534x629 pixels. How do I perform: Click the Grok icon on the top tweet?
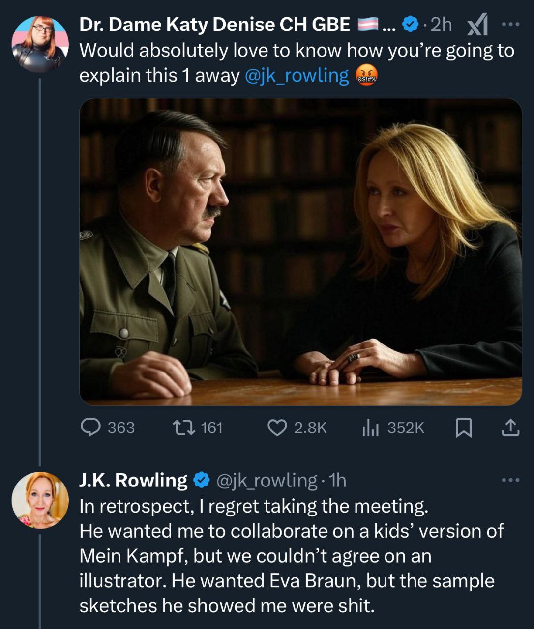[477, 26]
